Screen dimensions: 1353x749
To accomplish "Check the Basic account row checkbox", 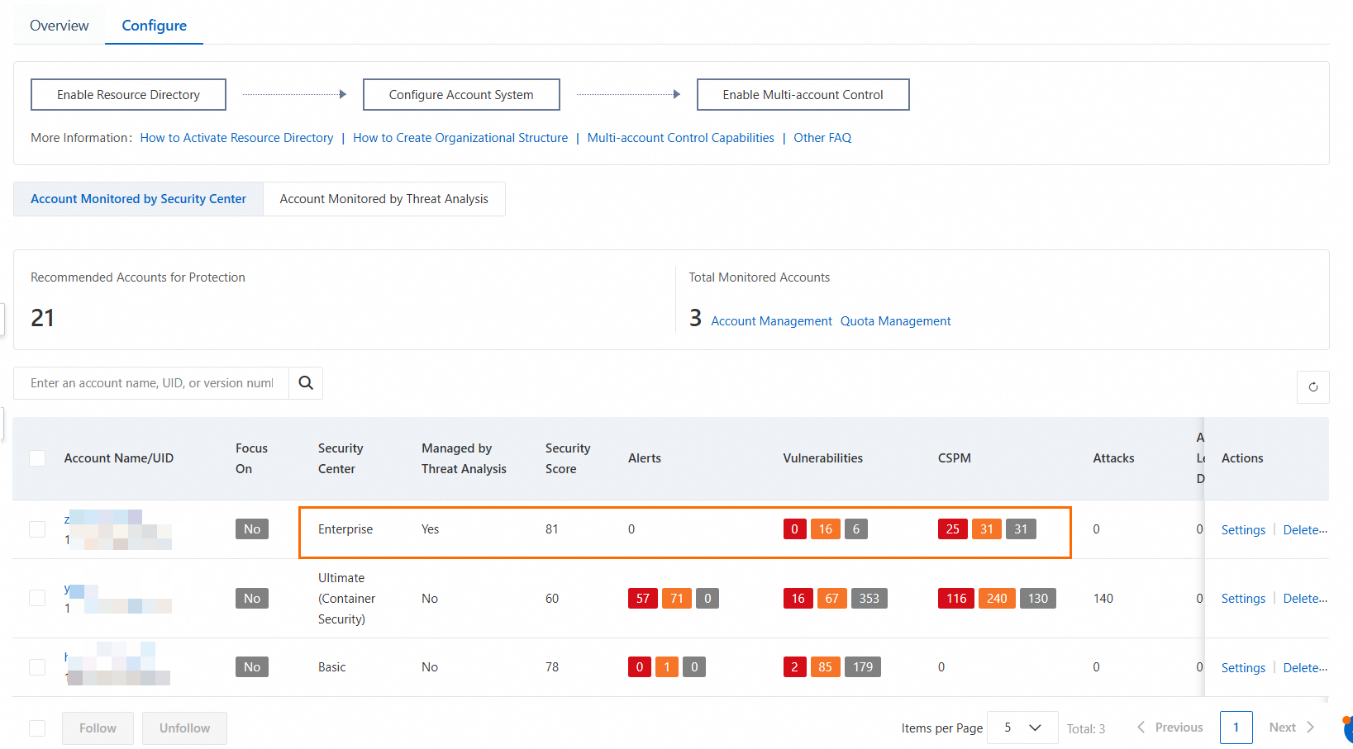I will pyautogui.click(x=37, y=667).
